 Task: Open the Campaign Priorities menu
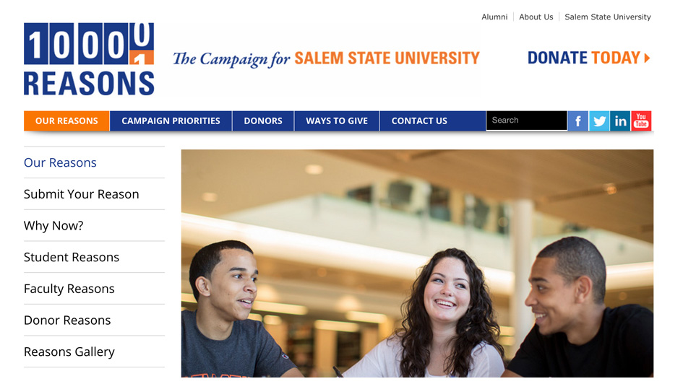coord(171,121)
